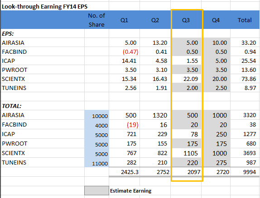This screenshot has width=260, height=198.
Task: Select the red FACBIND Q1 EPS (0.47)
Action: 130,52
